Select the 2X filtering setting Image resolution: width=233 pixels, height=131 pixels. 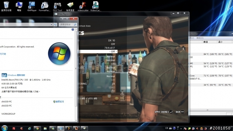(113, 84)
